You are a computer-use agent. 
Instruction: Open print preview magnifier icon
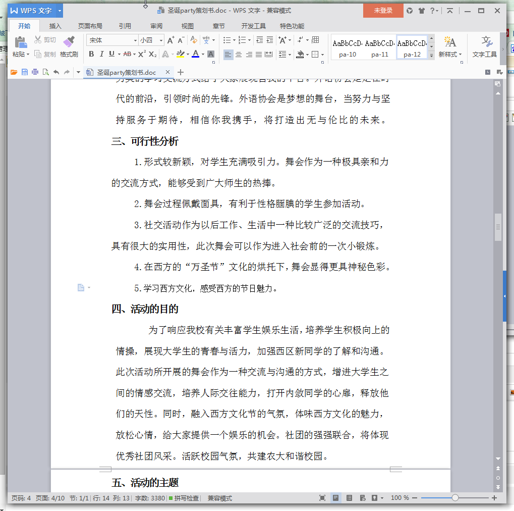coord(45,72)
